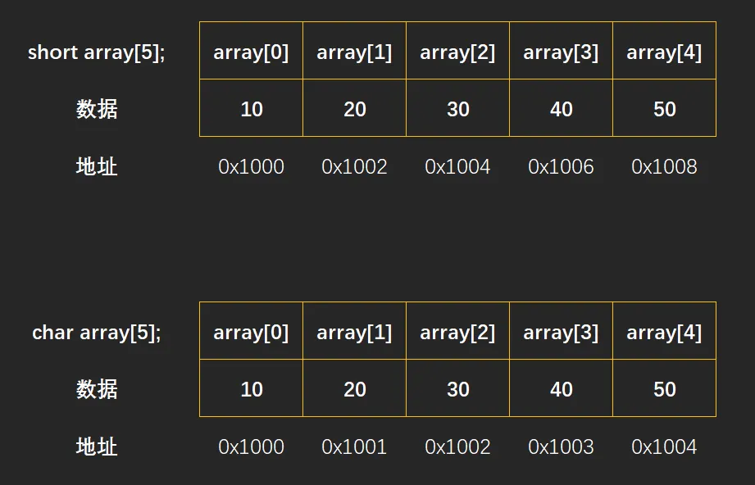Click array[4] header in short array table
The height and width of the screenshot is (485, 755).
[x=664, y=51]
